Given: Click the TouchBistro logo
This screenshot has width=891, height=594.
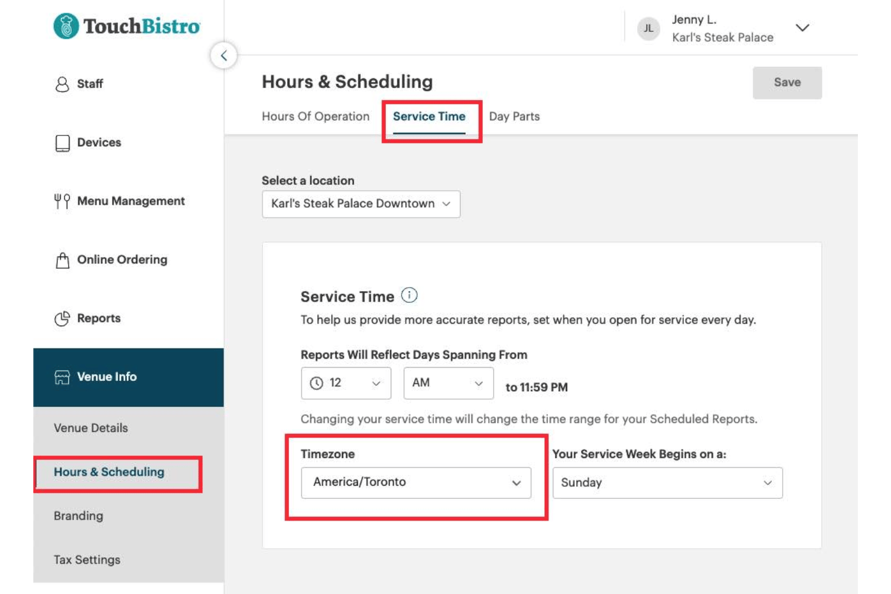Looking at the screenshot, I should tap(126, 26).
